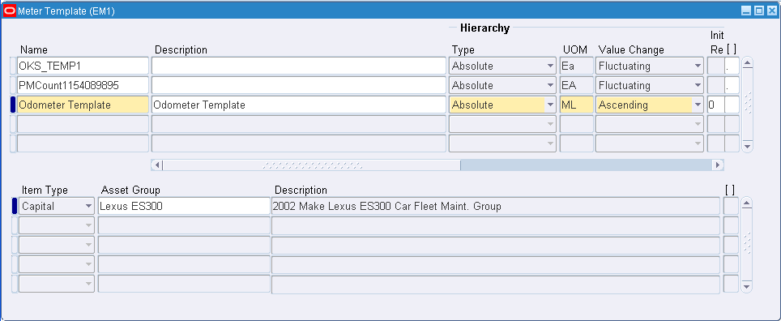Select the Odometer Template row indicator

14,105
